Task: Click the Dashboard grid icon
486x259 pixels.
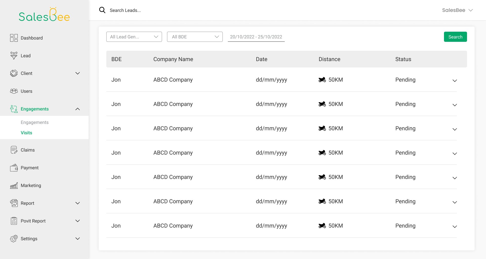Action: [14, 38]
